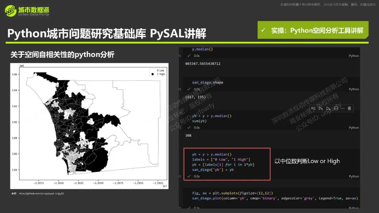Click the fig, ax = plt.subplots line
This screenshot has height=213, width=379.
tap(233, 193)
